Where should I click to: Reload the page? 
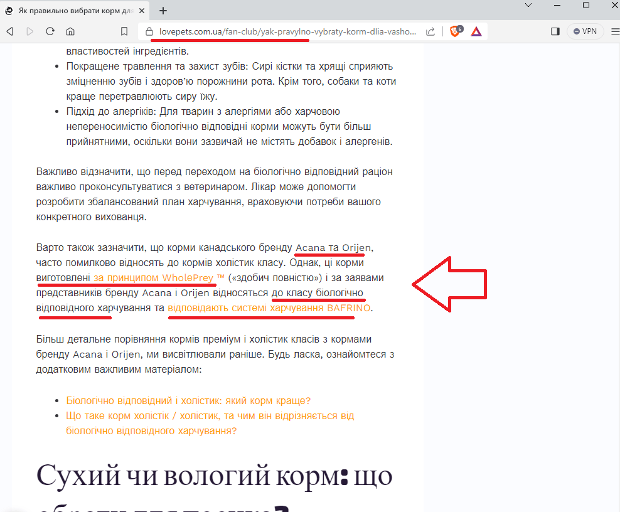50,31
